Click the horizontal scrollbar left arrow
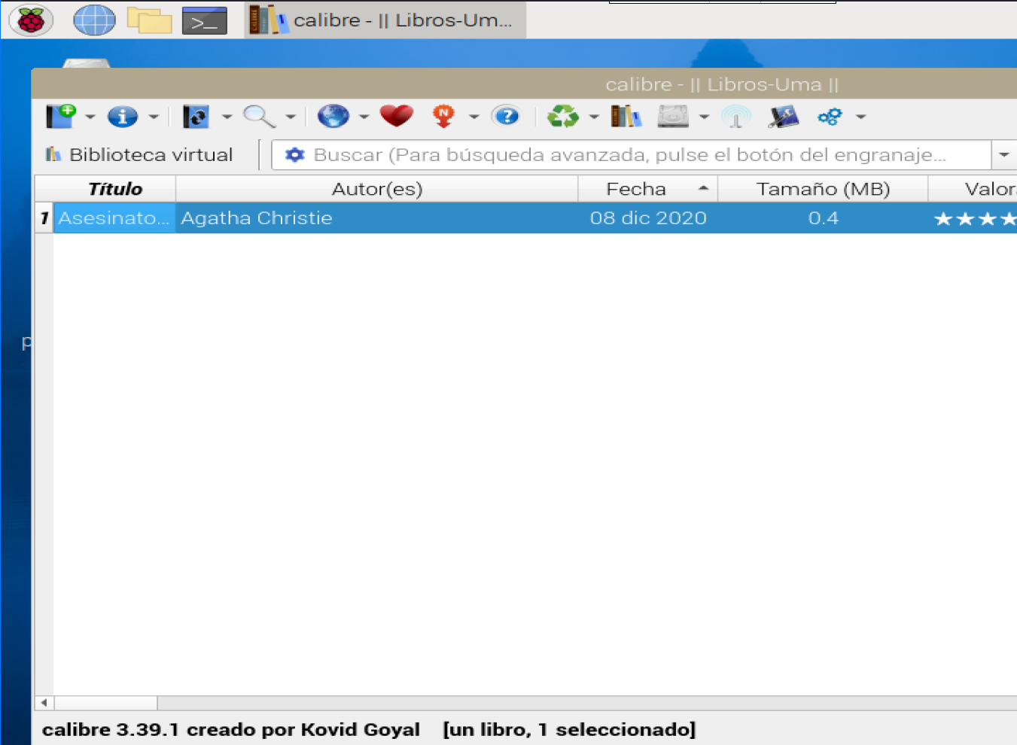Image resolution: width=1017 pixels, height=745 pixels. pyautogui.click(x=44, y=703)
